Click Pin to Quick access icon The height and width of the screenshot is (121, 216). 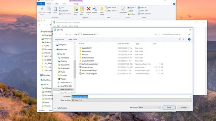point(42,9)
